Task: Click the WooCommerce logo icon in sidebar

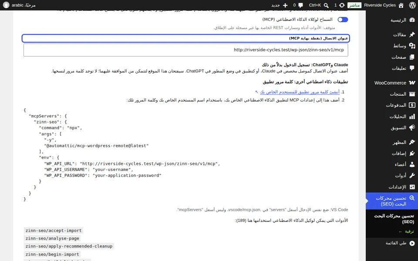Action: 412,83
